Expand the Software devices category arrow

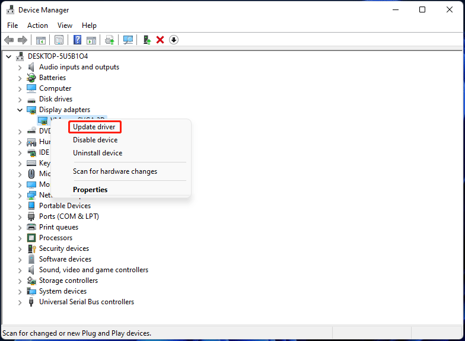click(x=20, y=260)
